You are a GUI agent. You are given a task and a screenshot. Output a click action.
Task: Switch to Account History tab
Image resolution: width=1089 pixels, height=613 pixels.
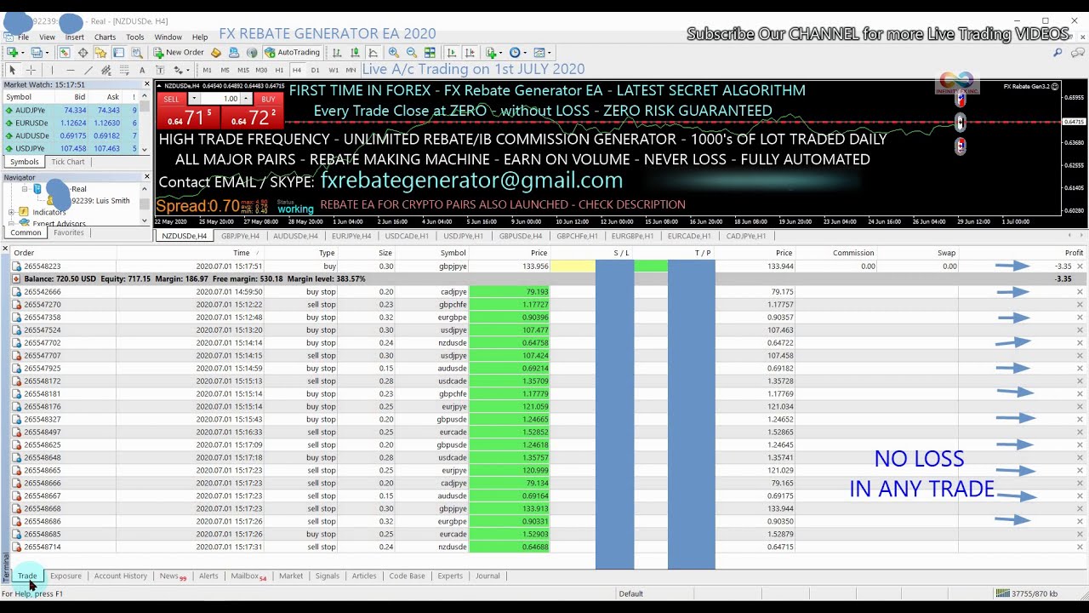(x=121, y=576)
